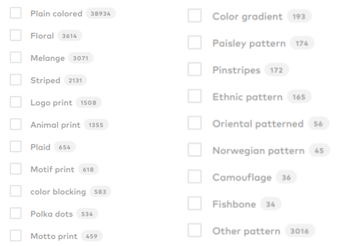This screenshot has width=363, height=246.
Task: Toggle the Animal print checkbox
Action: [x=15, y=124]
